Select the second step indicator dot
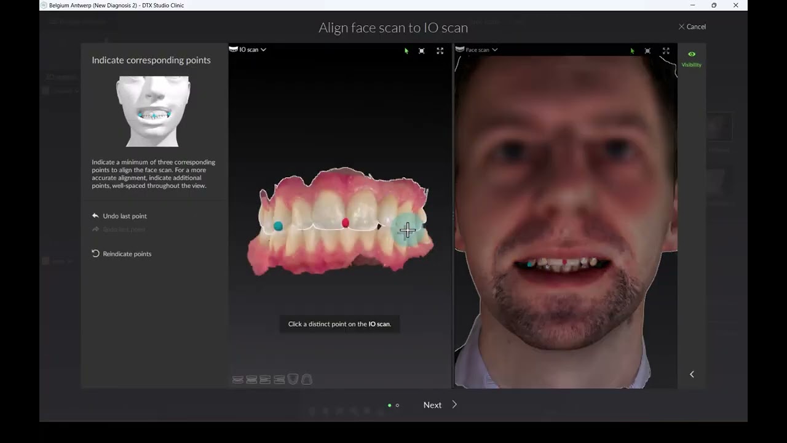This screenshot has width=787, height=443. (x=397, y=405)
